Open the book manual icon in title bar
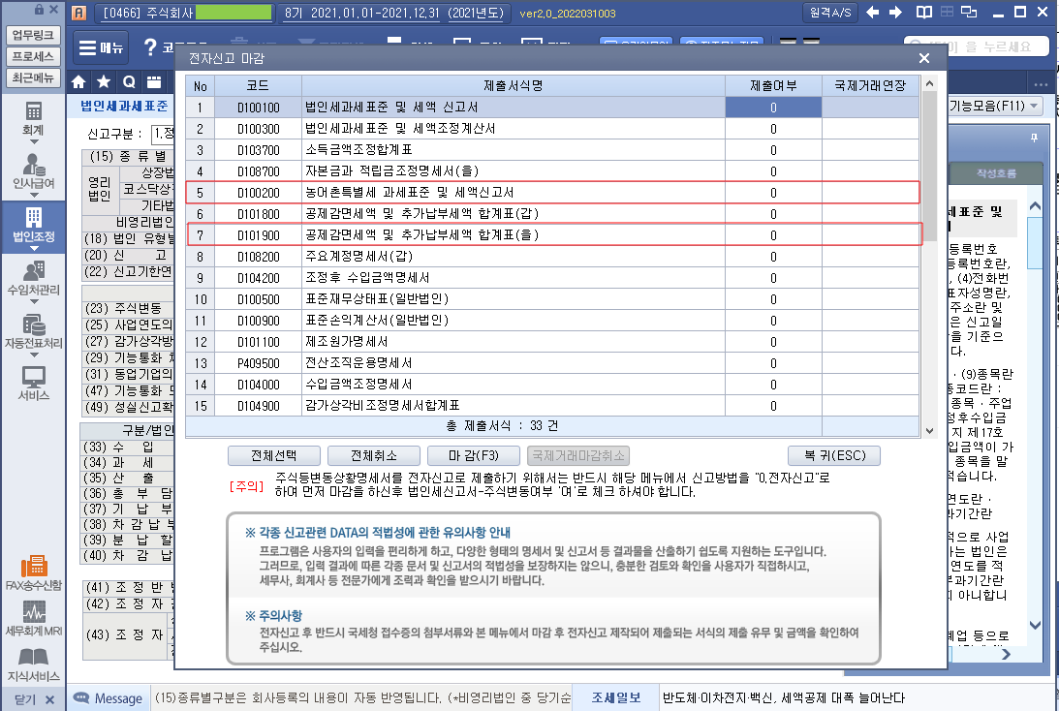The height and width of the screenshot is (711, 1059). point(924,13)
